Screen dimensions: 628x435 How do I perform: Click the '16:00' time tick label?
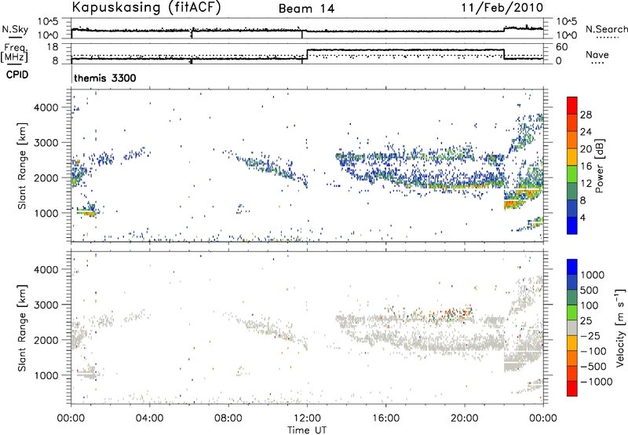tap(385, 419)
